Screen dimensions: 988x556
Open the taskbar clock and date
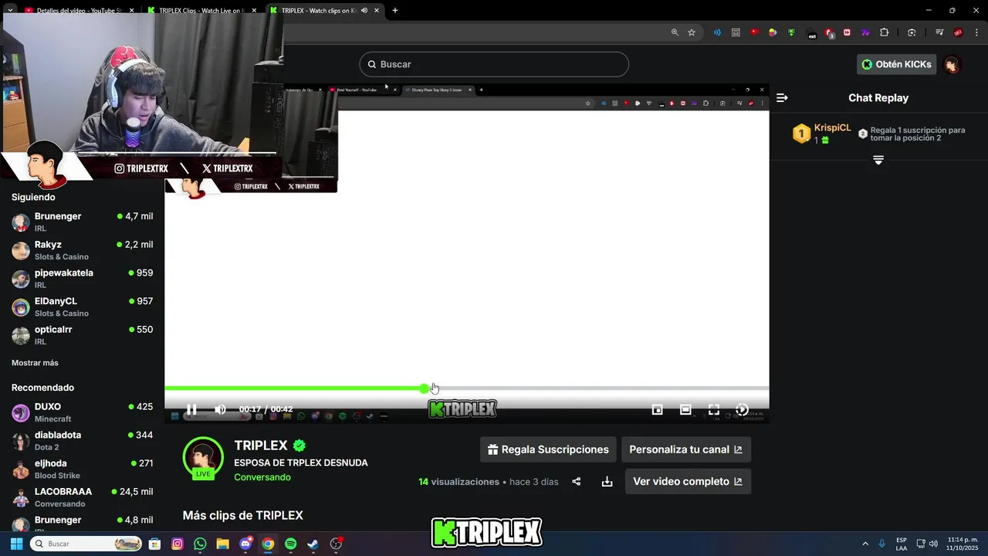coord(962,544)
